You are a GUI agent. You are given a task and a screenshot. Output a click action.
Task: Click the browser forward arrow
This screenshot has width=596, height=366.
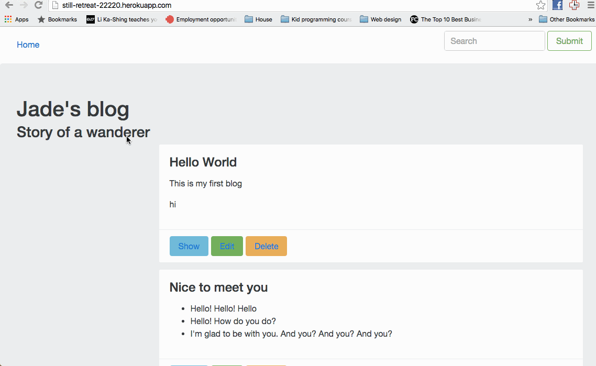[x=24, y=5]
